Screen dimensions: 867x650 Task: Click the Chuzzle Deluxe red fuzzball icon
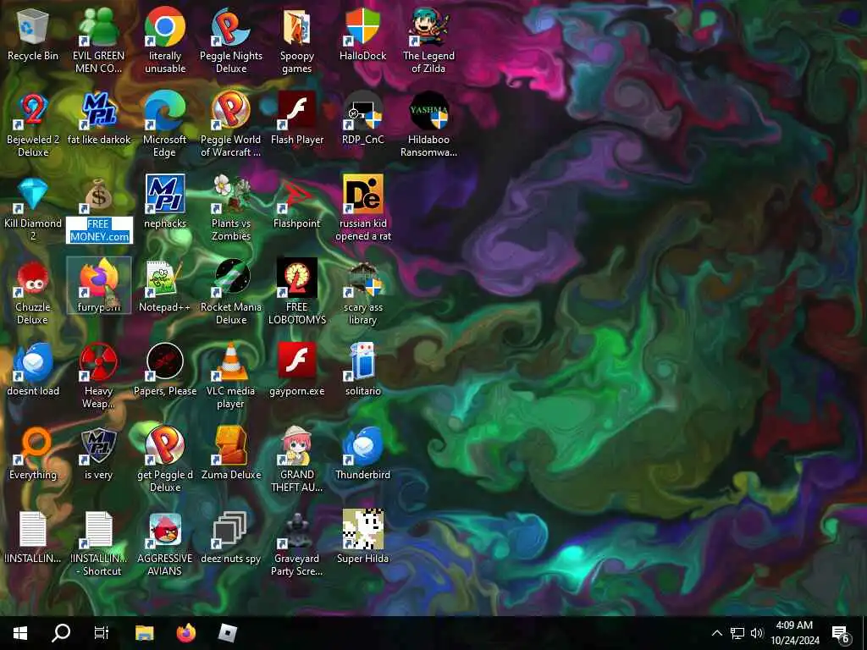[x=33, y=278]
